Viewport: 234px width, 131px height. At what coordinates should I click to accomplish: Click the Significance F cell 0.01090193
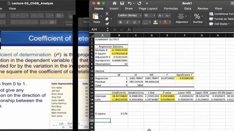(185, 78)
